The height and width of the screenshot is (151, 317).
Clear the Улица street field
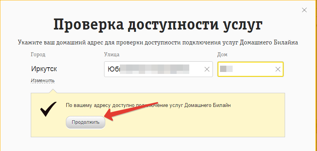tap(207, 69)
